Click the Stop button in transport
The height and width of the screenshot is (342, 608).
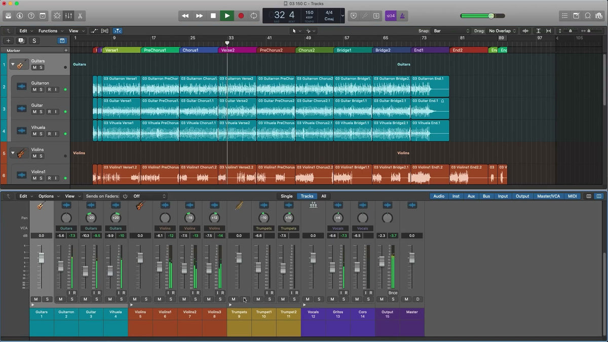(x=213, y=16)
